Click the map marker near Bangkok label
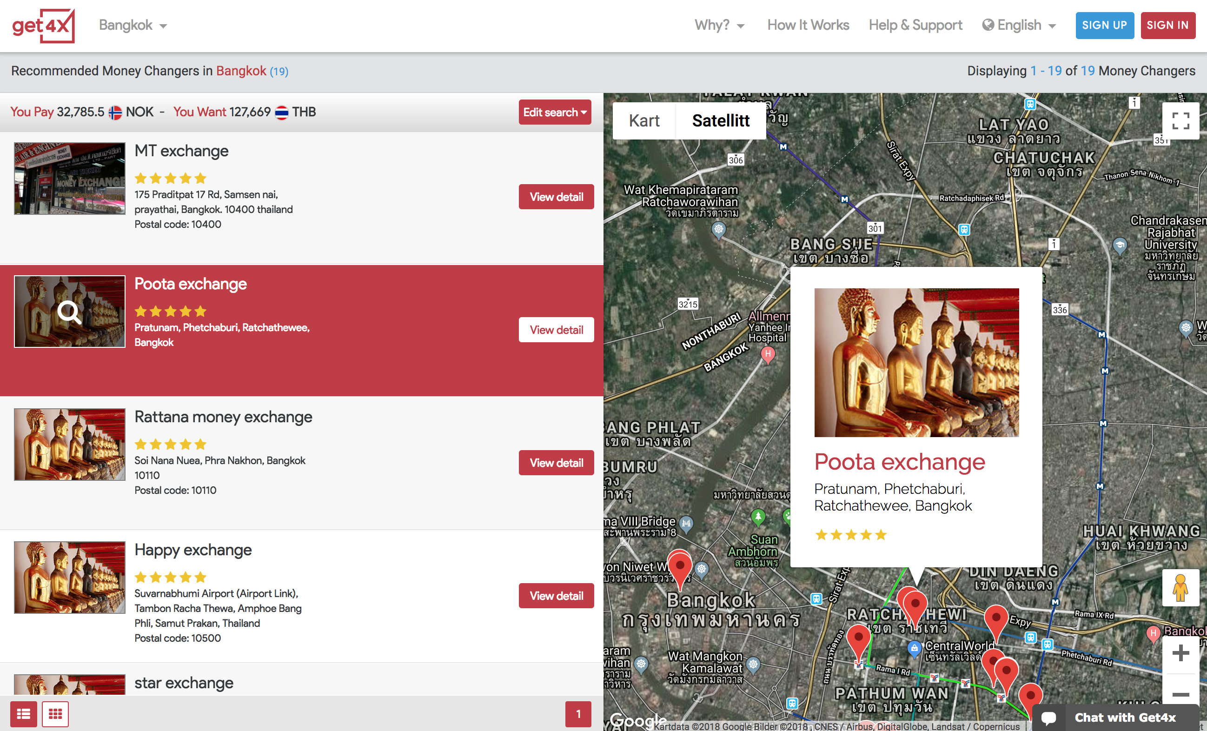 pyautogui.click(x=680, y=569)
